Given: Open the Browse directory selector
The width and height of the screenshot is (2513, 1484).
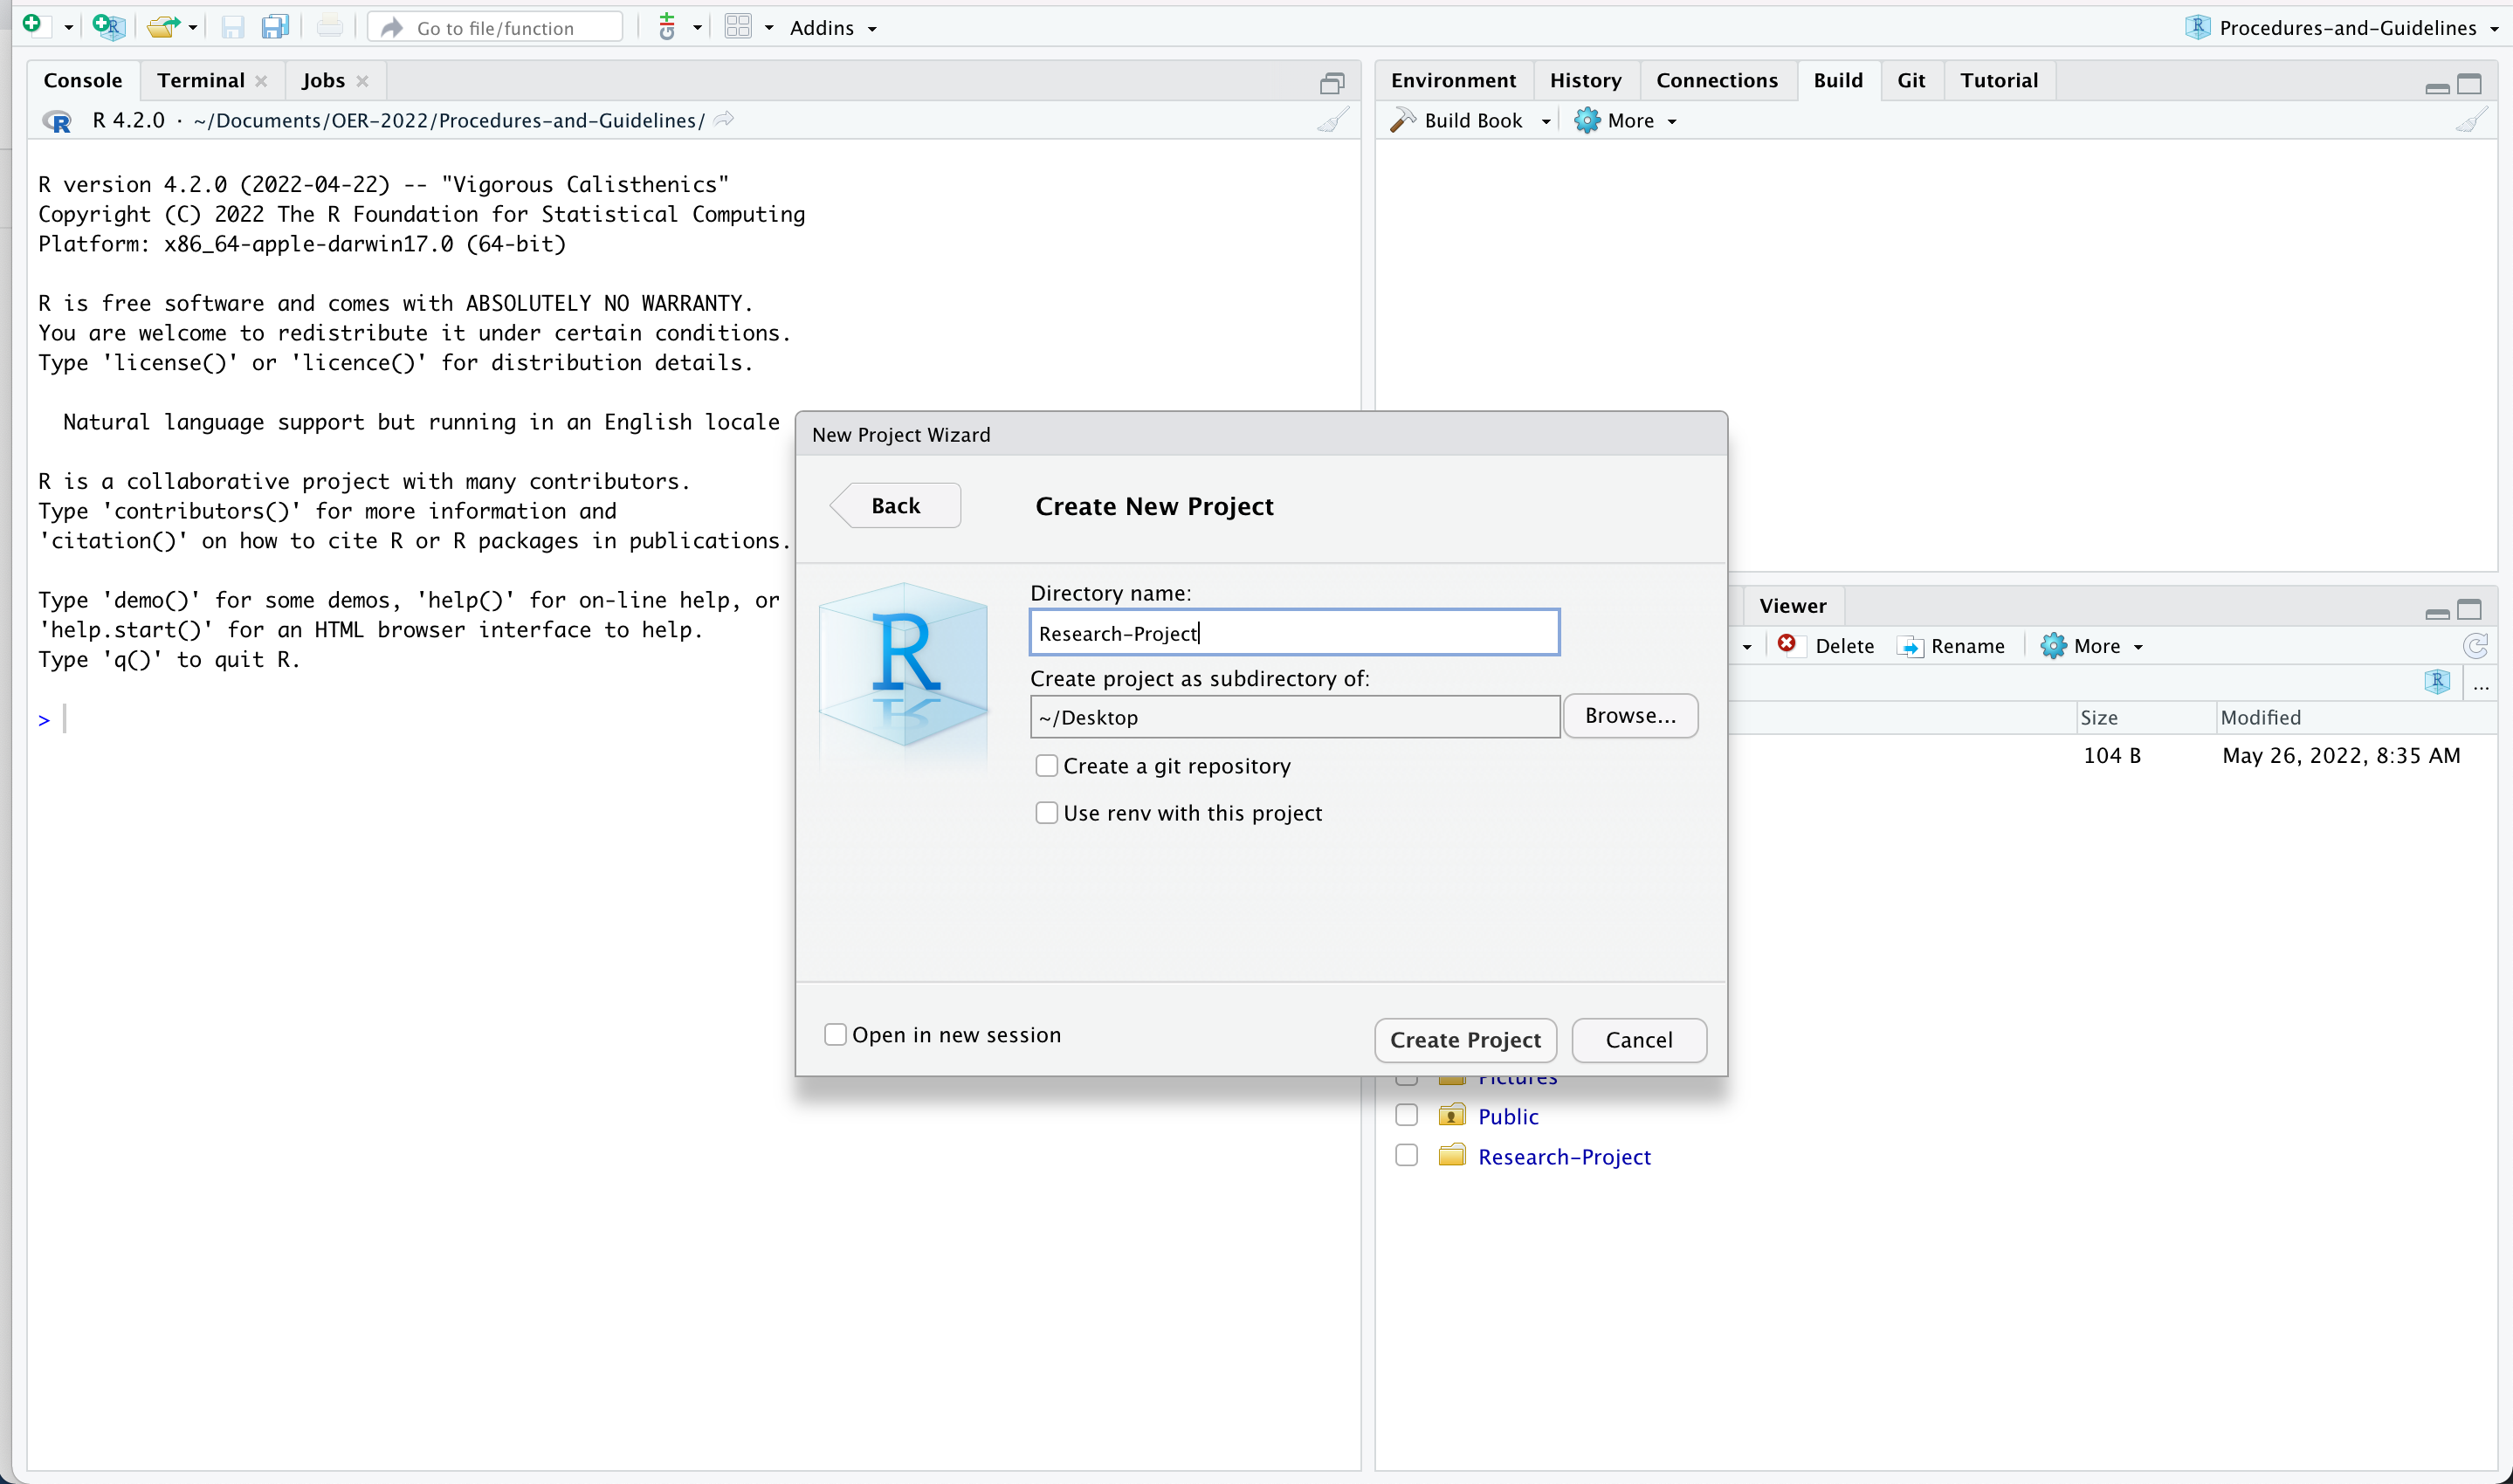Looking at the screenshot, I should pyautogui.click(x=1629, y=714).
